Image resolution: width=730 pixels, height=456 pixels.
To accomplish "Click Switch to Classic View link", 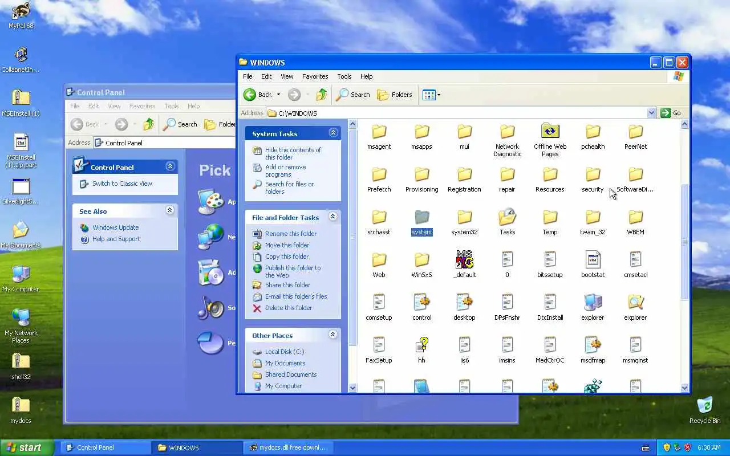I will [122, 184].
